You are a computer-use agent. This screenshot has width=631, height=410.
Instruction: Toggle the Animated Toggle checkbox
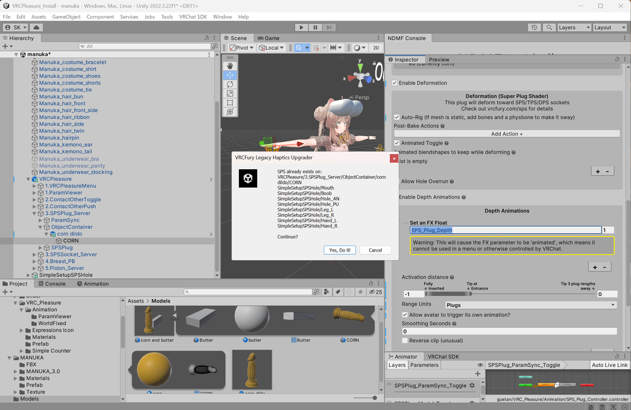click(x=397, y=143)
